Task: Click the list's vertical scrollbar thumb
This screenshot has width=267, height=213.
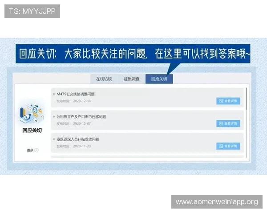Action: [x=246, y=99]
